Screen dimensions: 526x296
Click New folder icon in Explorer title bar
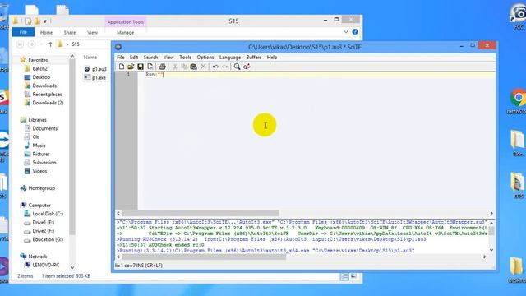pyautogui.click(x=37, y=21)
